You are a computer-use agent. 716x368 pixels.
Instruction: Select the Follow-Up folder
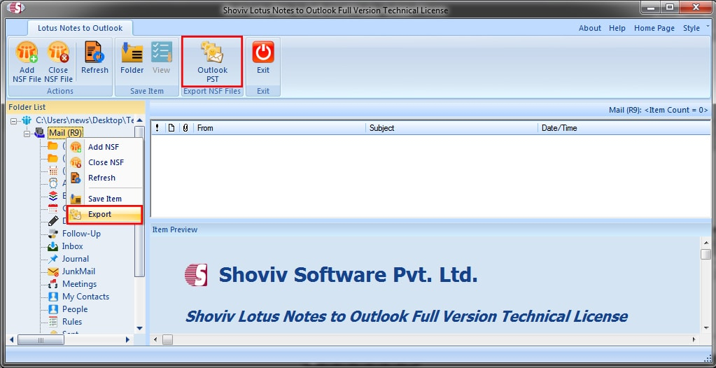pos(81,233)
